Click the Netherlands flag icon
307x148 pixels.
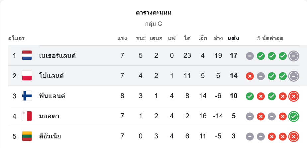[x=27, y=55]
